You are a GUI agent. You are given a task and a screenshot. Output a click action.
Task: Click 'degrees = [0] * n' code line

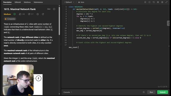[84, 14]
